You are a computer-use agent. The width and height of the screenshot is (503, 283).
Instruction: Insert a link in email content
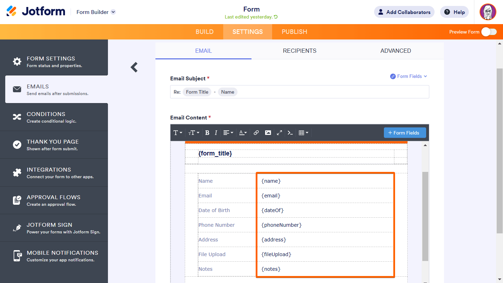(x=256, y=133)
